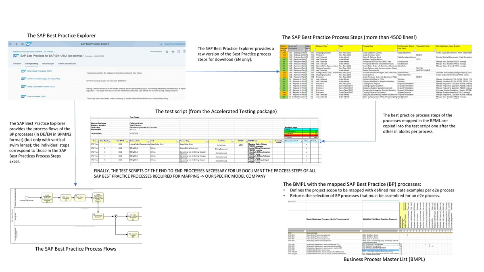Select 'Creating Price Request' cell
Viewport: 484px width, 272px height.
[380, 83]
